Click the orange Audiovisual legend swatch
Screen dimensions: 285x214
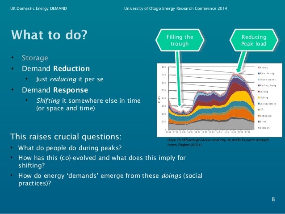point(259,116)
